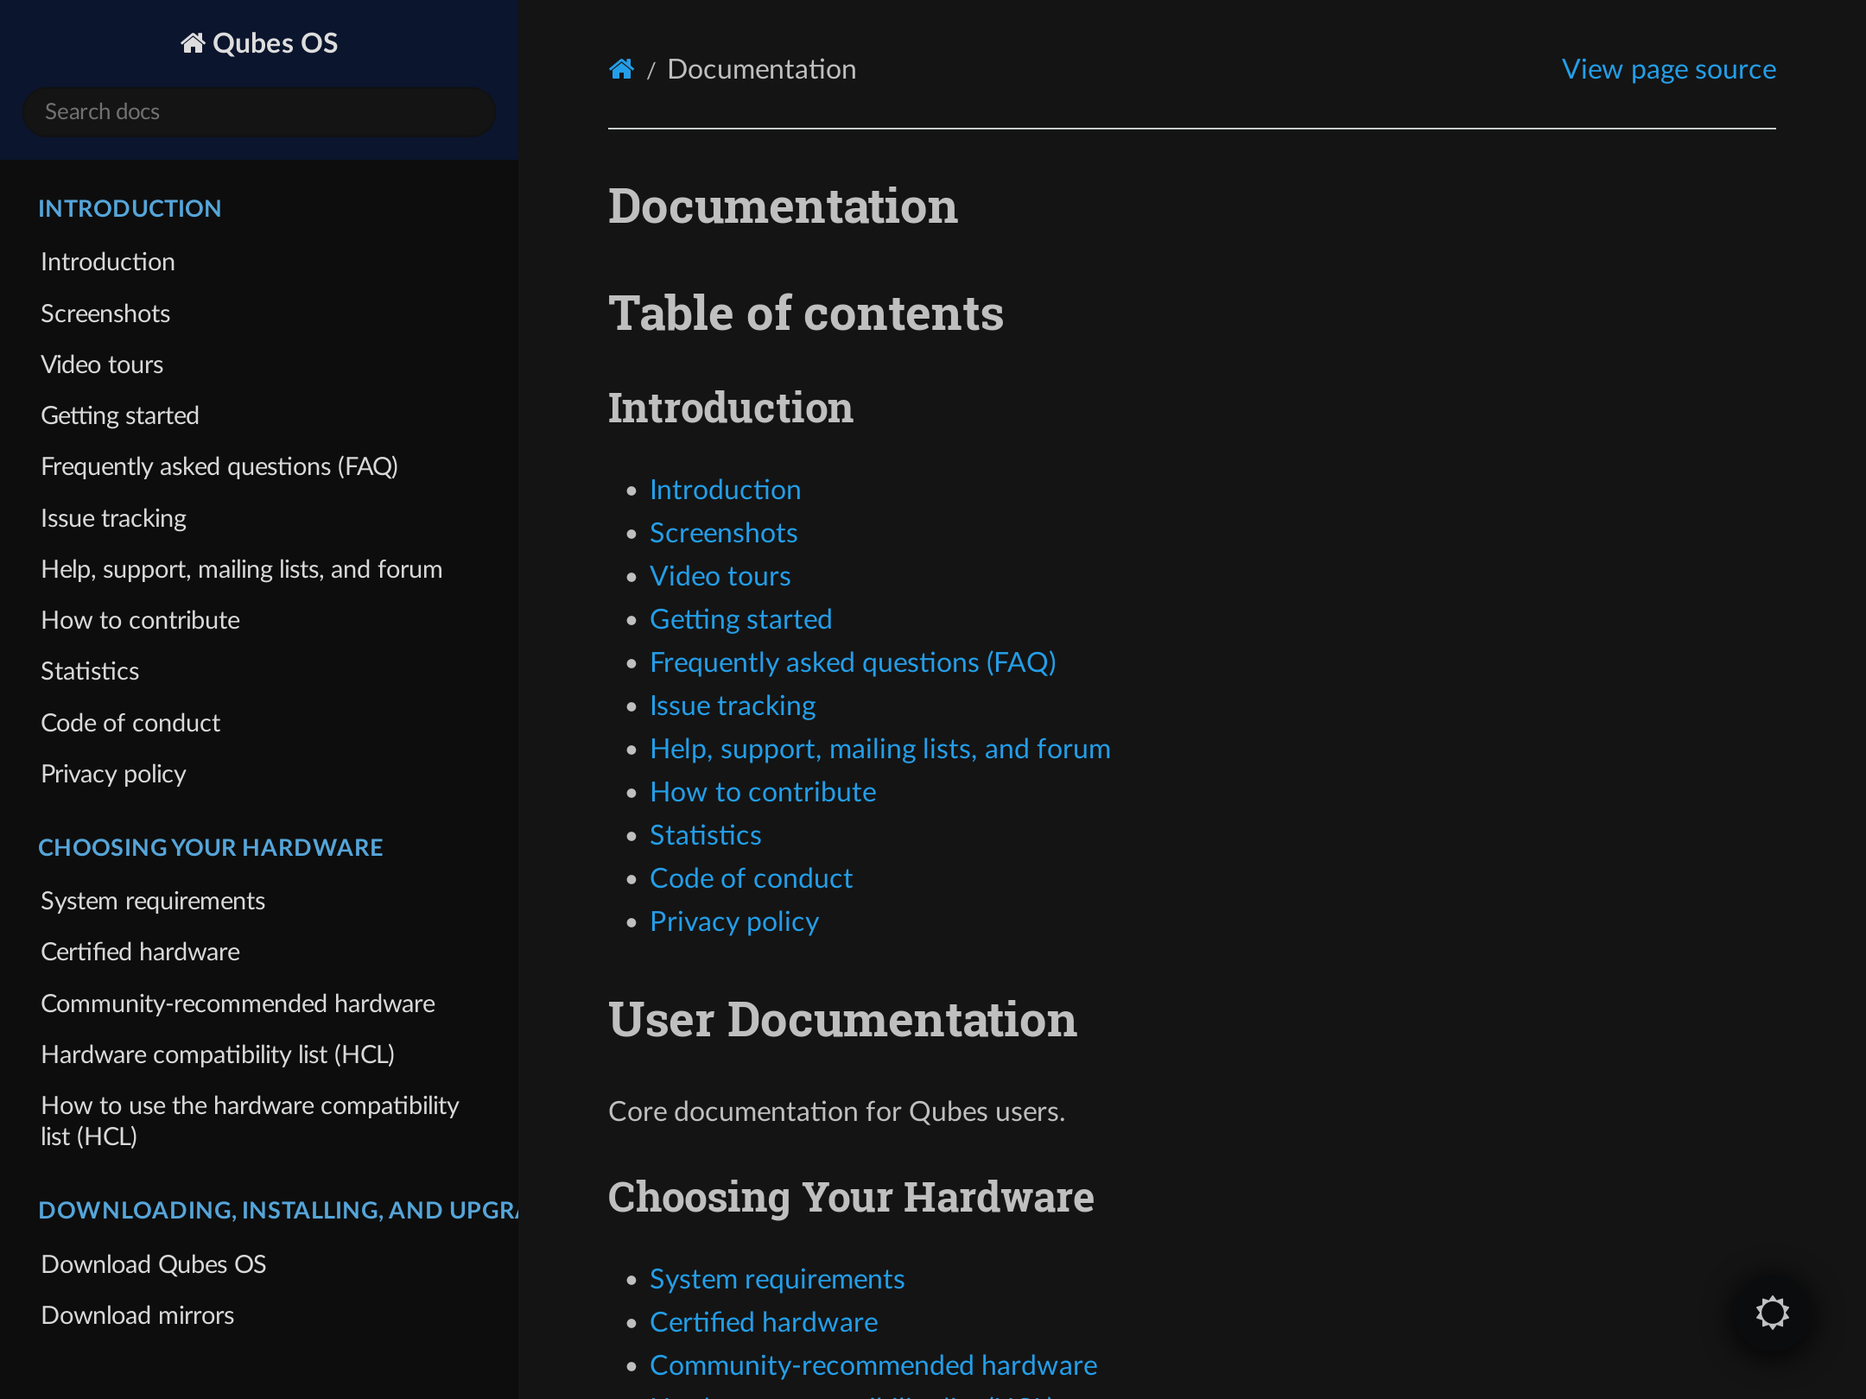Open Video tours in the sidebar

102,364
